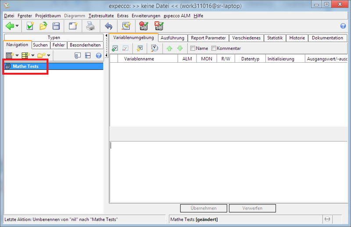Click the blue help icon in navigation toolbar
The height and width of the screenshot is (227, 351).
coord(99,55)
